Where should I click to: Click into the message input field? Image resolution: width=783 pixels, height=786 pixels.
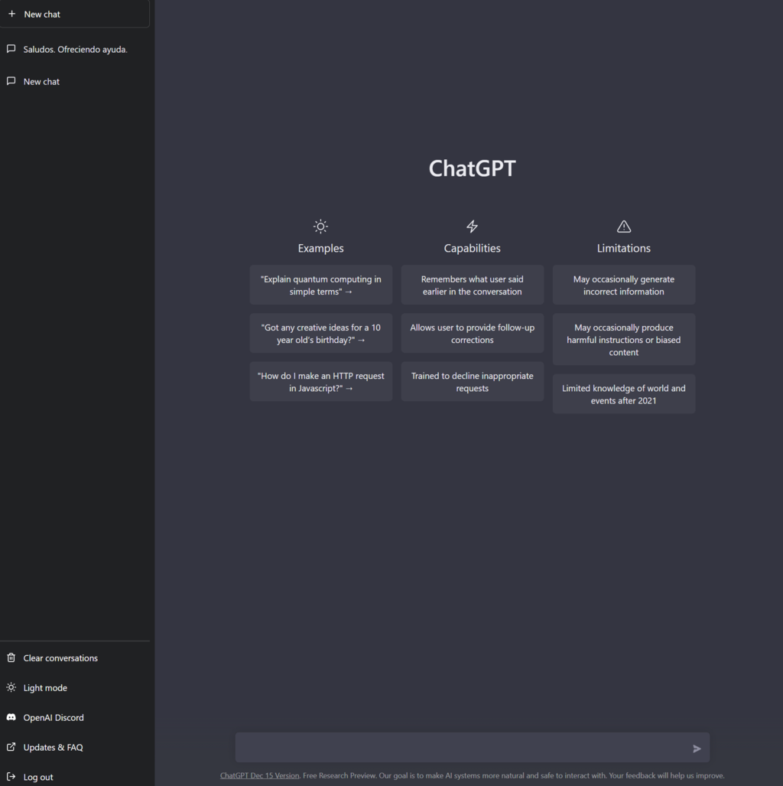[459, 748]
